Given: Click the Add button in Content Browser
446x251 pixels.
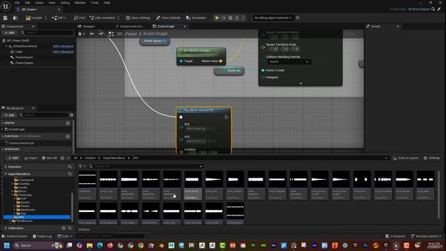Looking at the screenshot, I should click(x=13, y=158).
